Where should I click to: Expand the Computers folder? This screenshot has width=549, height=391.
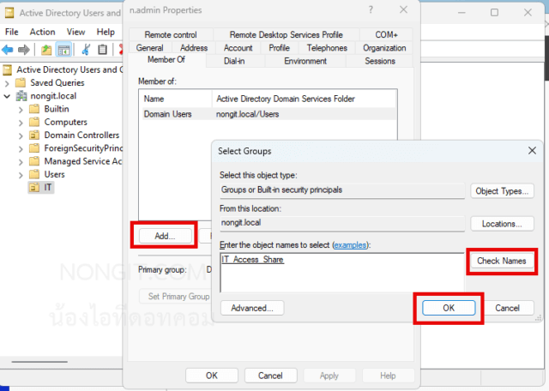tap(21, 123)
